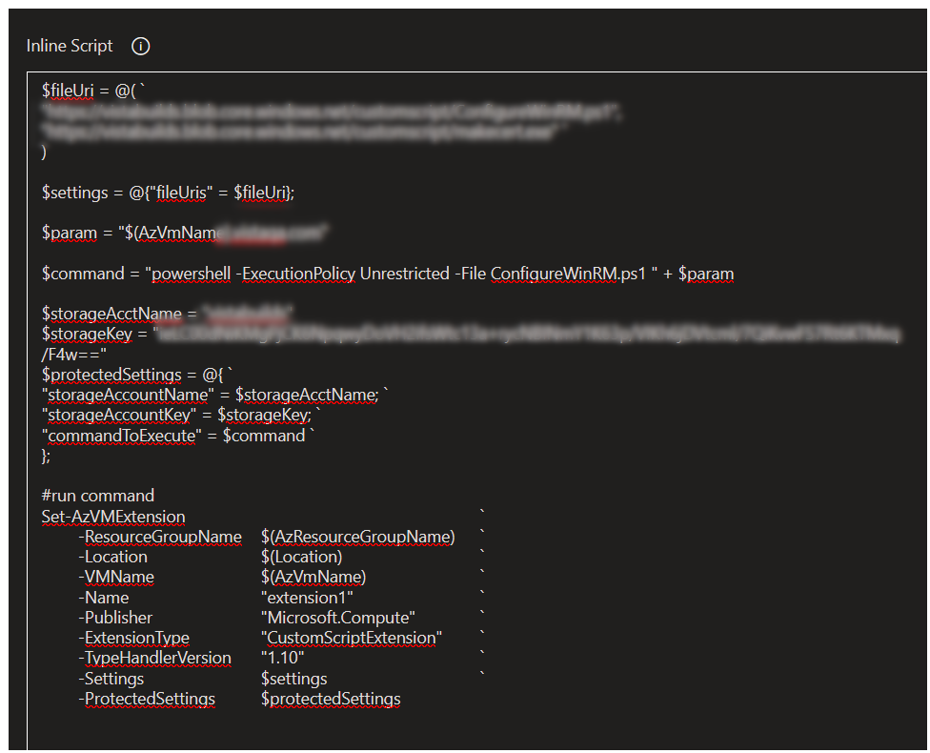Click the '$param' variable assignment line
930x753 pixels.
click(x=185, y=233)
